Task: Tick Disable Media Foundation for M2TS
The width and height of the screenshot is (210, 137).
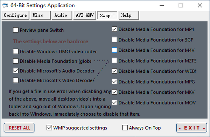Action: point(114,60)
